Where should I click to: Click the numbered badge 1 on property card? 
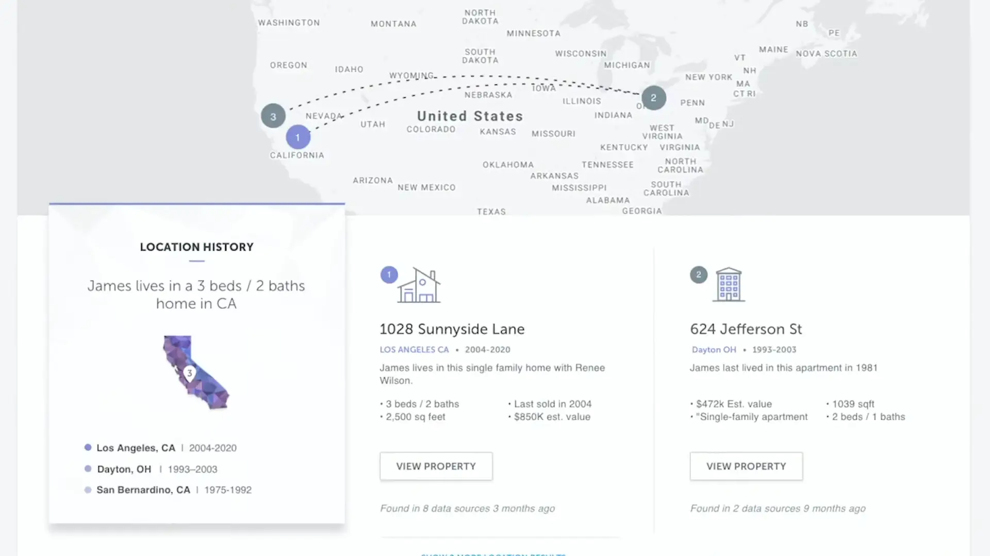(x=389, y=273)
